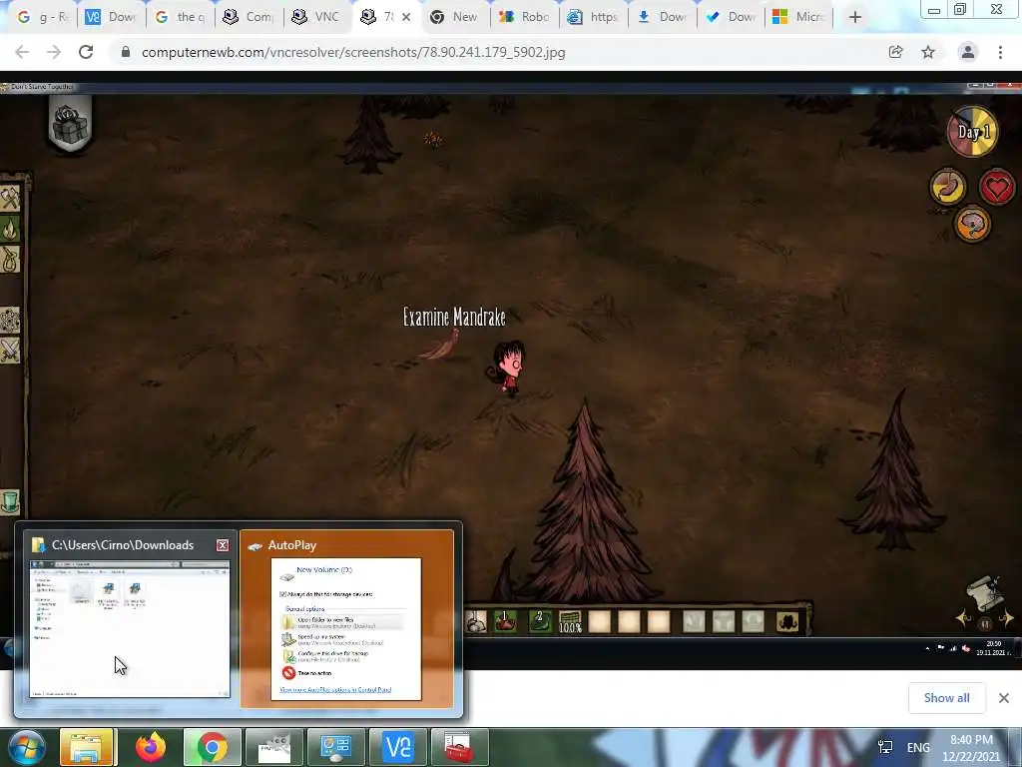1022x767 pixels.
Task: Switch to "the q" Google tab
Action: 180,17
